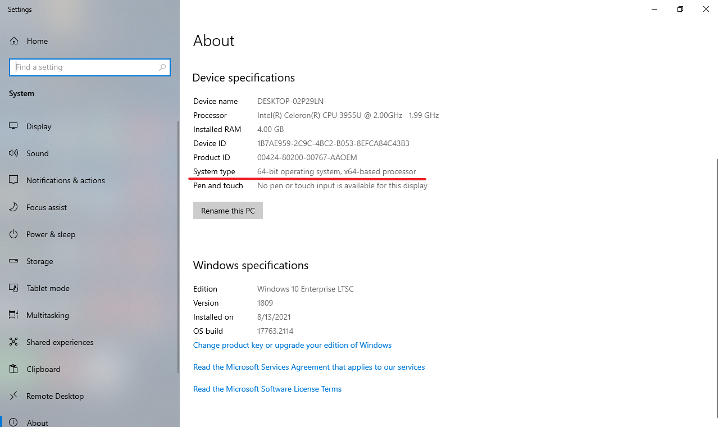
Task: Click the Notifications & actions icon
Action: pos(13,180)
